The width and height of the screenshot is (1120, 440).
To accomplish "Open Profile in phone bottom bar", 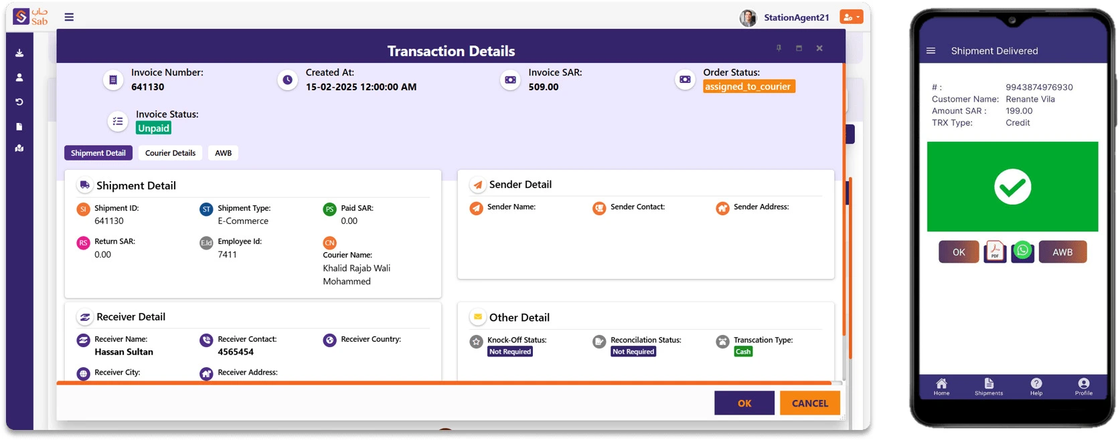I will (x=1084, y=387).
